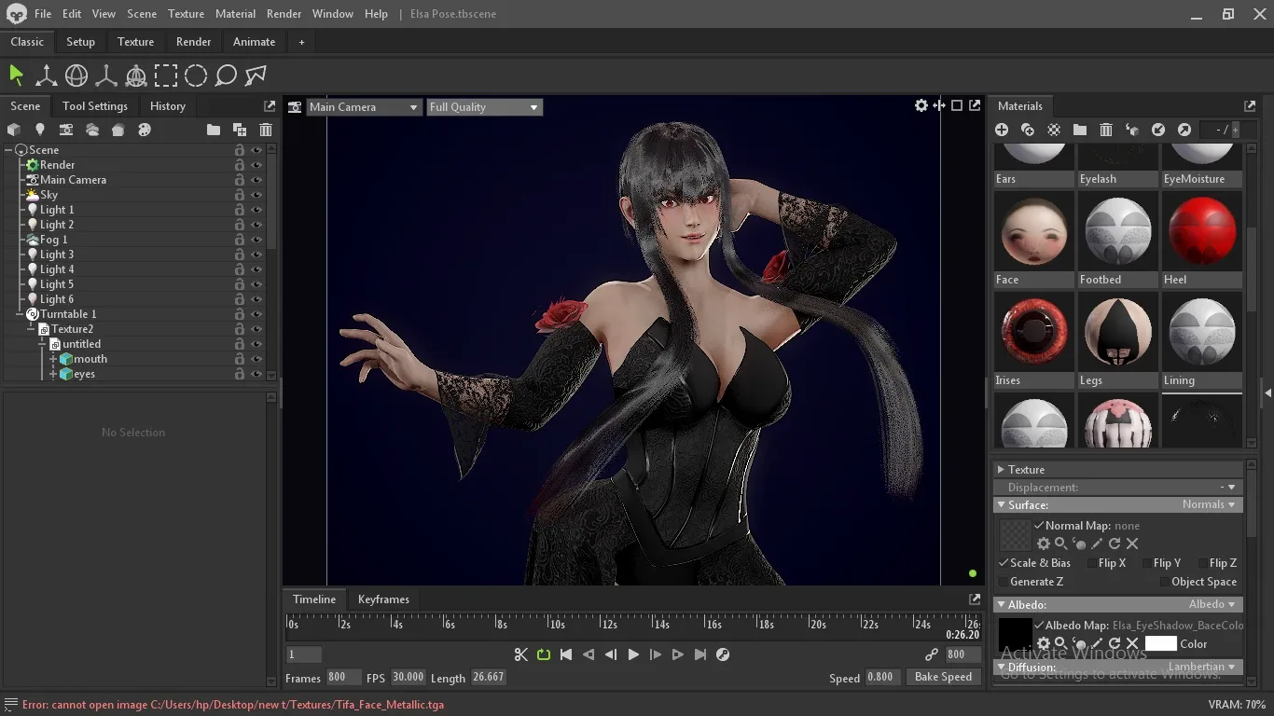
Task: Export the material with the outward arrow icon
Action: [1184, 130]
